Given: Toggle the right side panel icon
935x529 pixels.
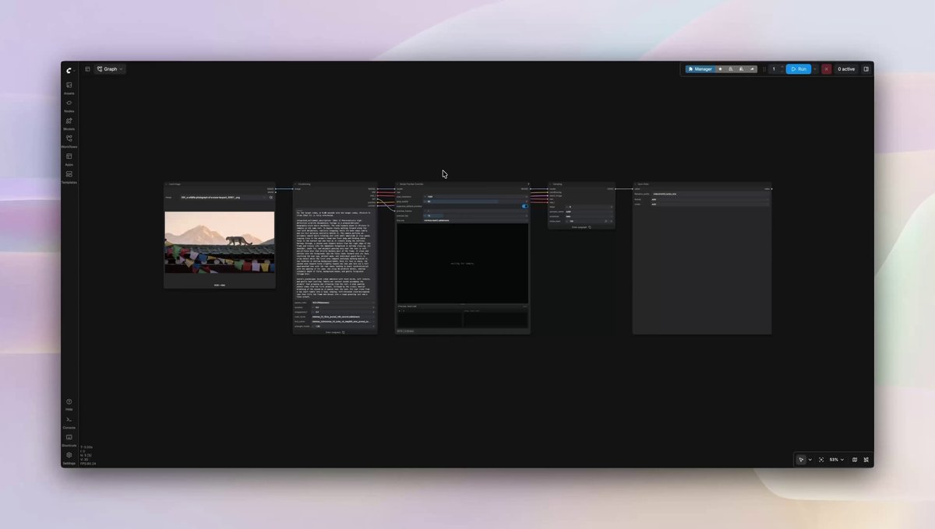Looking at the screenshot, I should point(866,69).
